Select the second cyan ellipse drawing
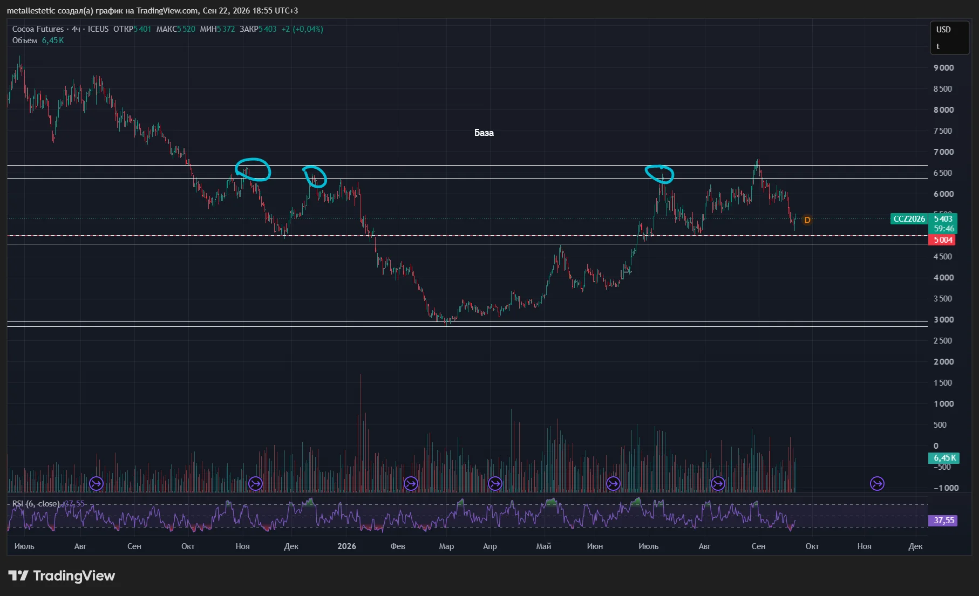This screenshot has height=596, width=979. pos(315,176)
